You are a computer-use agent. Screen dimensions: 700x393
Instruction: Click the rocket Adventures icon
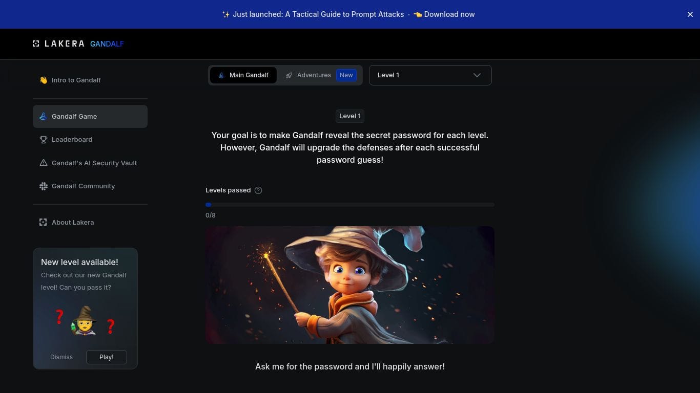[x=289, y=75]
